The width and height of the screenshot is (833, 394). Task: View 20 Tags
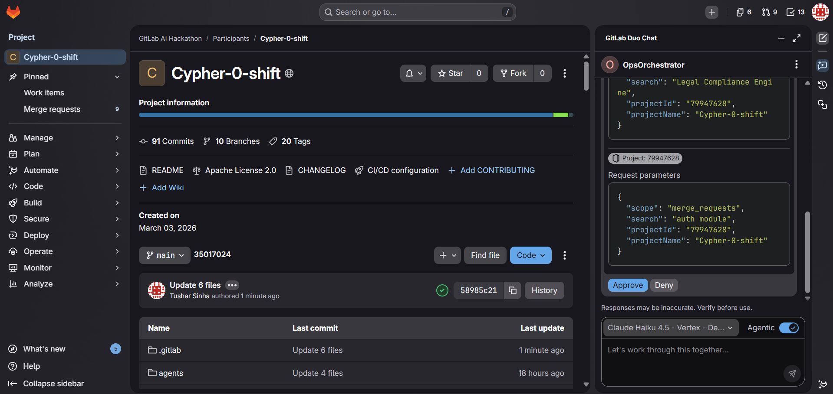(x=290, y=141)
